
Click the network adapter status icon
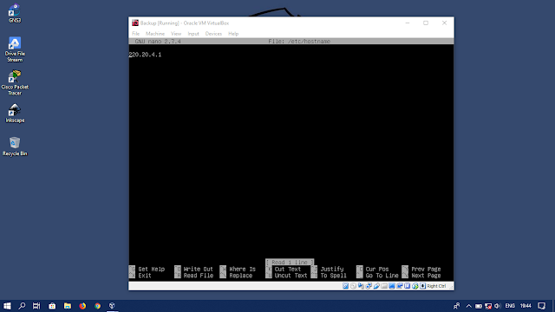click(369, 286)
